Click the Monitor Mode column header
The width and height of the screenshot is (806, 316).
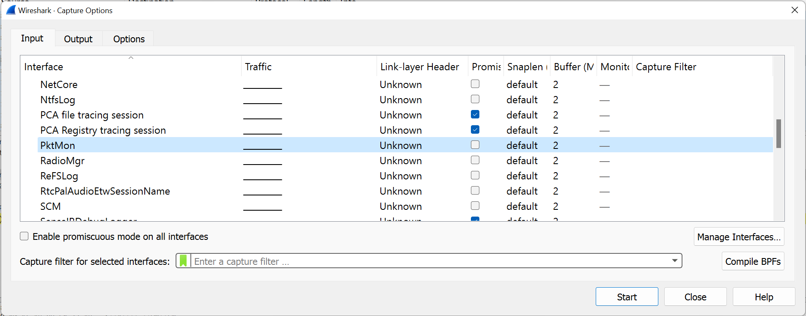614,66
